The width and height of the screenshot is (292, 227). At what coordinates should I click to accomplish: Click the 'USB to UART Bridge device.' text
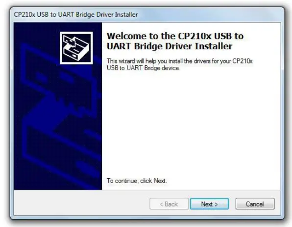[144, 68]
